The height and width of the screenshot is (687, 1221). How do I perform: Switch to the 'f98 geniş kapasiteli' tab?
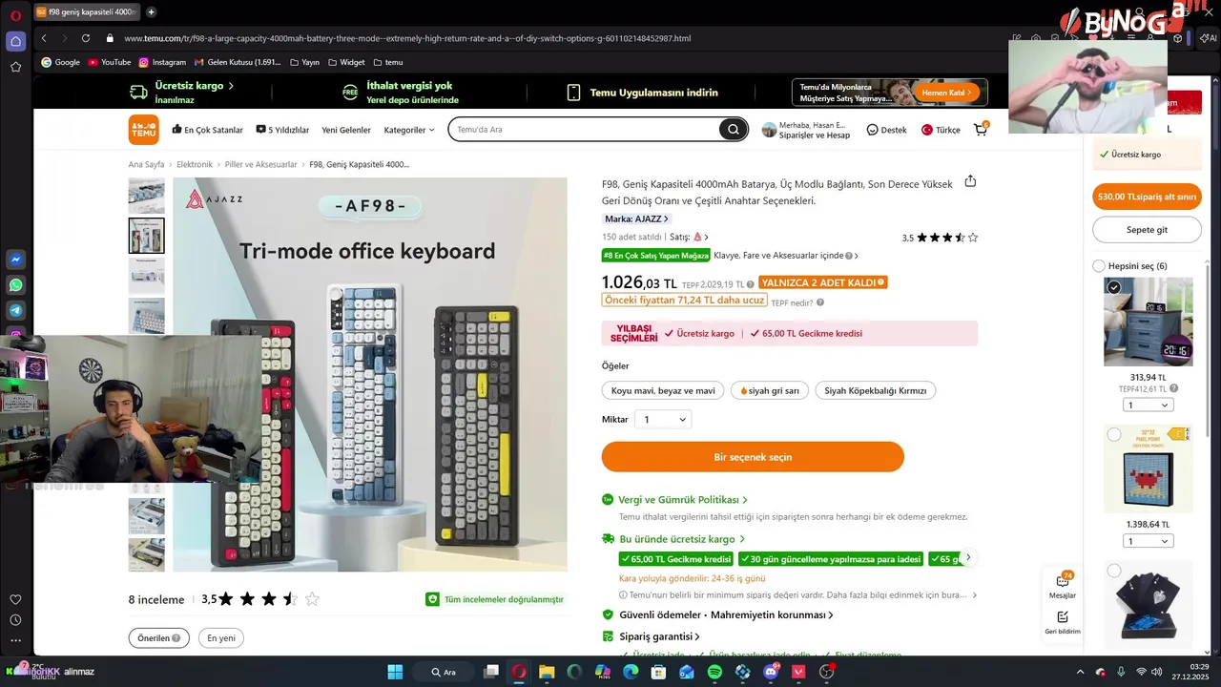point(86,11)
